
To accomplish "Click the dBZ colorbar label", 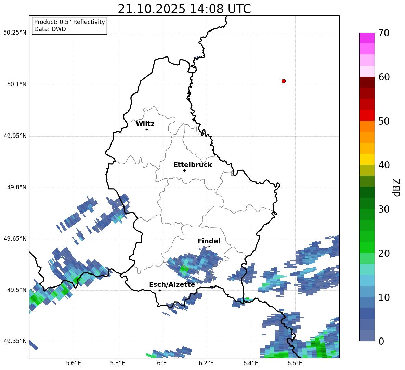I will (397, 187).
